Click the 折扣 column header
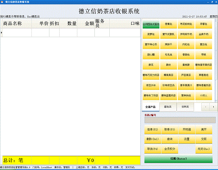Image resolution: width=218 pixels, height=170 pixels. (x=54, y=23)
